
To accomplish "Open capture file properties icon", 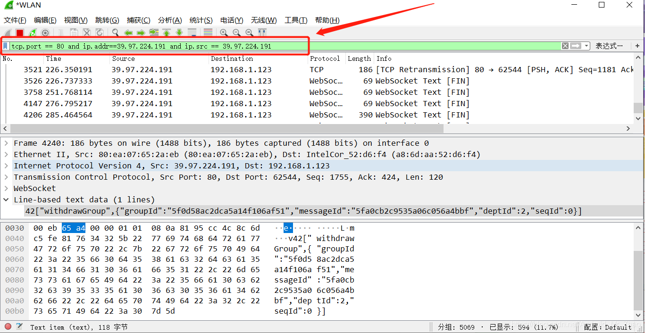I will coord(19,326).
